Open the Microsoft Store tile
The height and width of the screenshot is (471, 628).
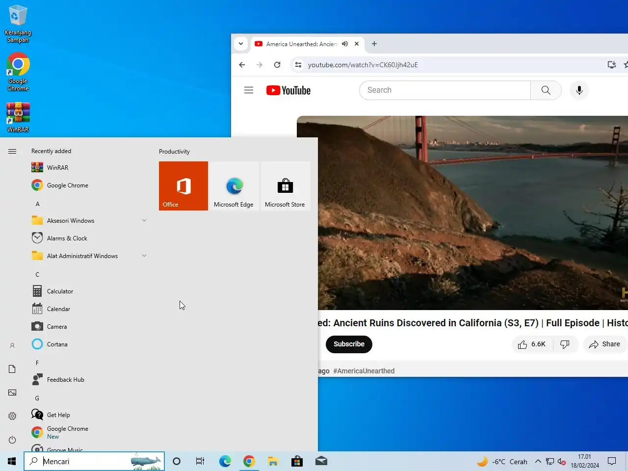point(286,186)
